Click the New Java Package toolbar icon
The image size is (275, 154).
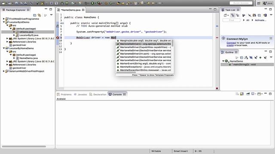pyautogui.click(x=106, y=3)
